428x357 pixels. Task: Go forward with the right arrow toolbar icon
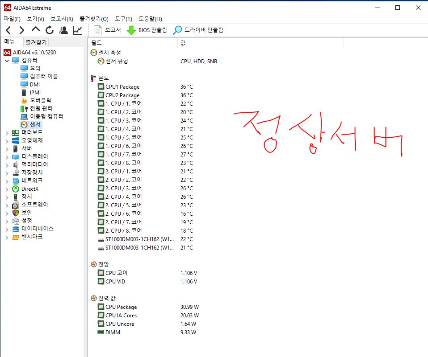point(22,30)
